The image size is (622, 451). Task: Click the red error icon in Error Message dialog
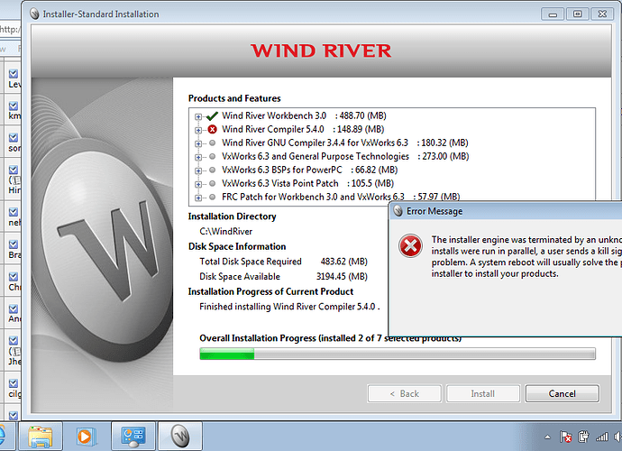(410, 245)
